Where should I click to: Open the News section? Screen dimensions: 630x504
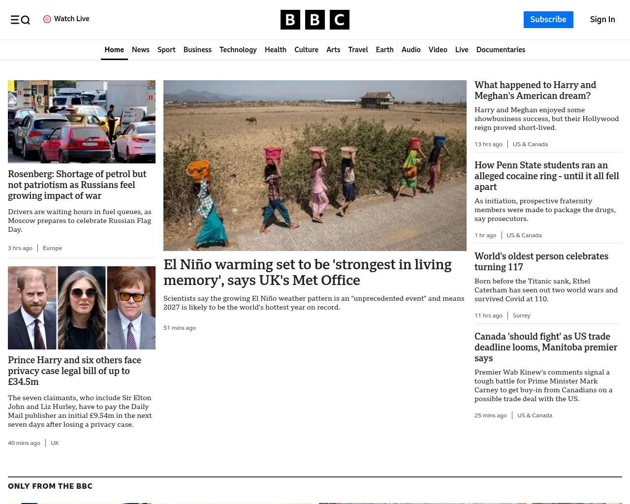tap(141, 50)
